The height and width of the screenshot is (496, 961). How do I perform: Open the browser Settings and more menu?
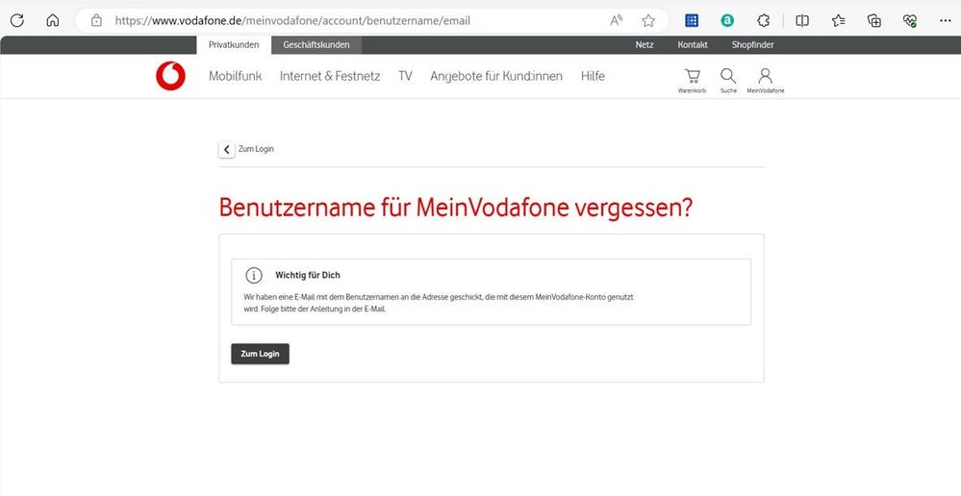click(945, 21)
